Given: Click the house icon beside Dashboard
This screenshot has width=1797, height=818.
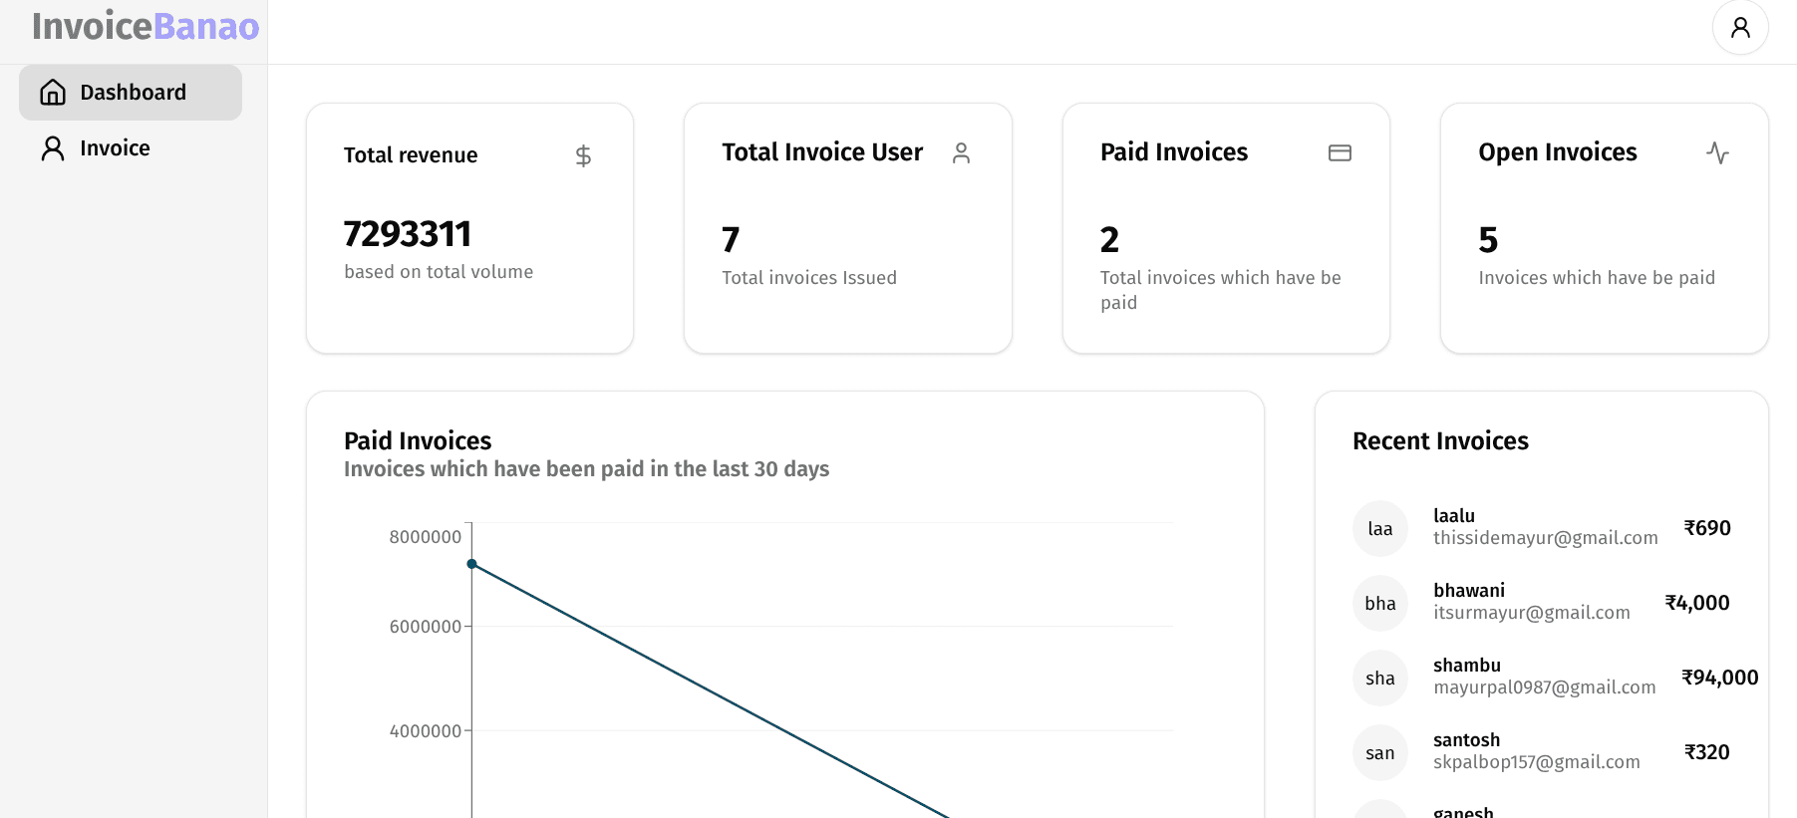Looking at the screenshot, I should [53, 93].
